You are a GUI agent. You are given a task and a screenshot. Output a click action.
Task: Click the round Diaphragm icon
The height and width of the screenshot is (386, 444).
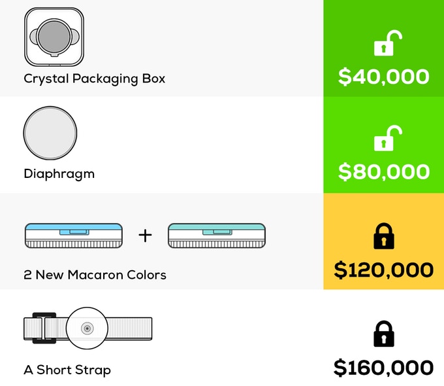[50, 132]
